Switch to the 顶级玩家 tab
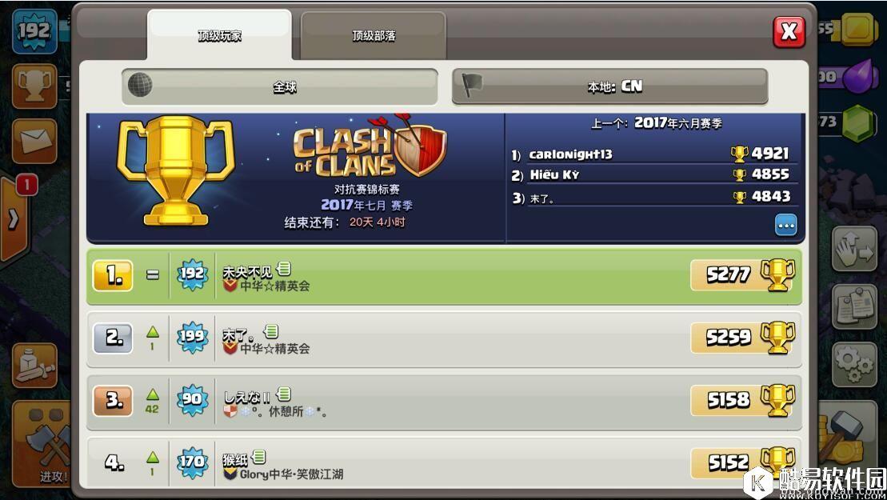The width and height of the screenshot is (887, 500). pos(219,36)
